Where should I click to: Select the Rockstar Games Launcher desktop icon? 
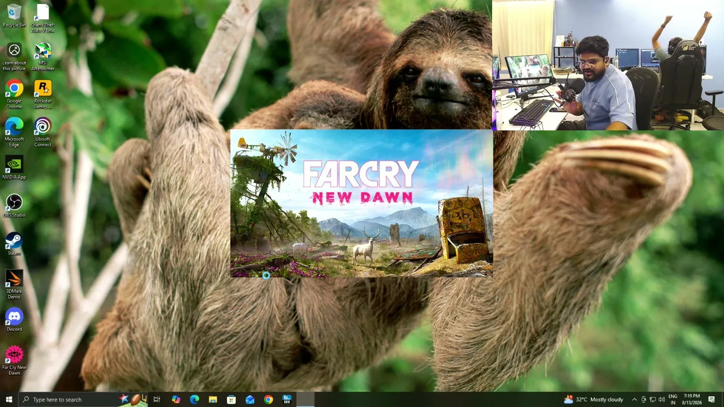43,94
